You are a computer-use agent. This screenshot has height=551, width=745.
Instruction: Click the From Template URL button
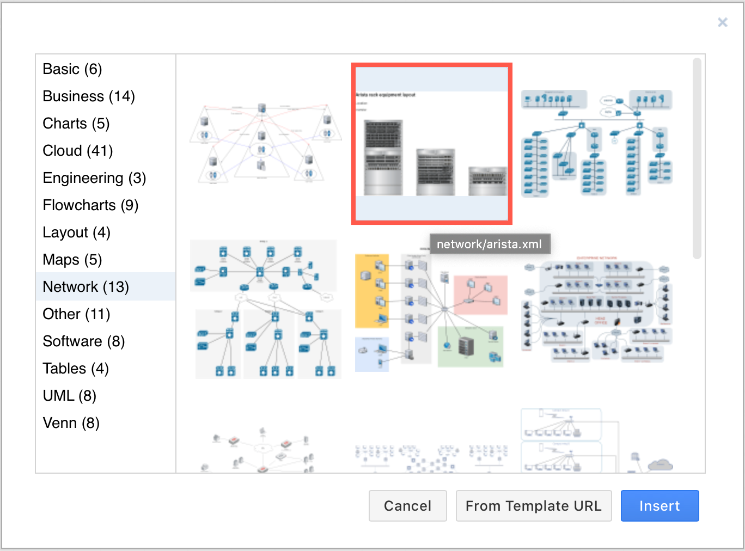pos(533,506)
